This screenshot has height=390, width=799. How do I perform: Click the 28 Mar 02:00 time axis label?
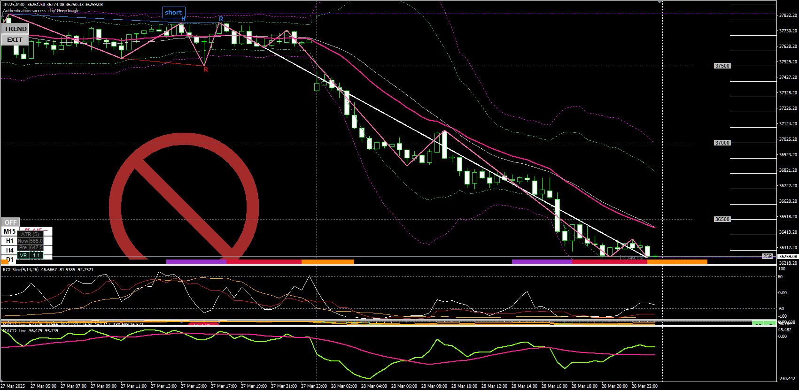point(344,386)
